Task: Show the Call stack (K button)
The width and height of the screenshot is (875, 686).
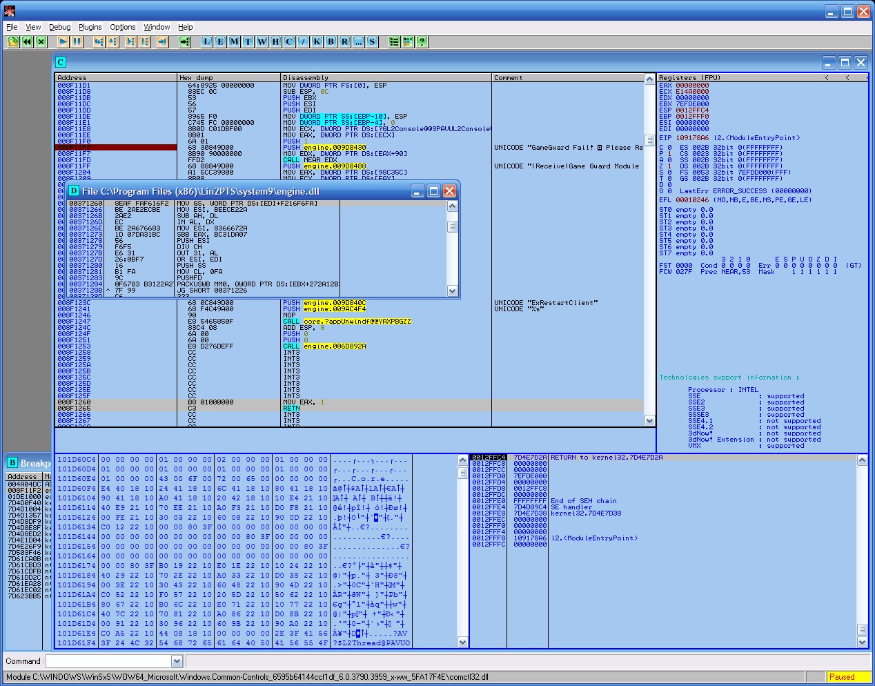Action: [x=317, y=41]
